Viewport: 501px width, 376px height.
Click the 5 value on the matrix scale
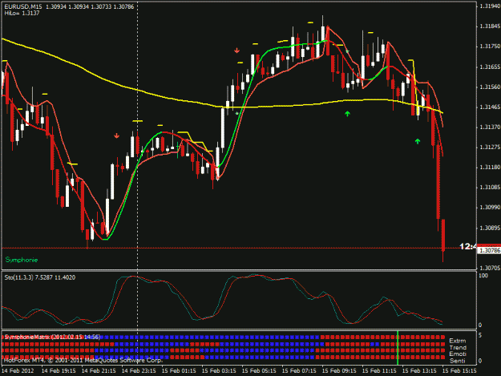click(480, 335)
